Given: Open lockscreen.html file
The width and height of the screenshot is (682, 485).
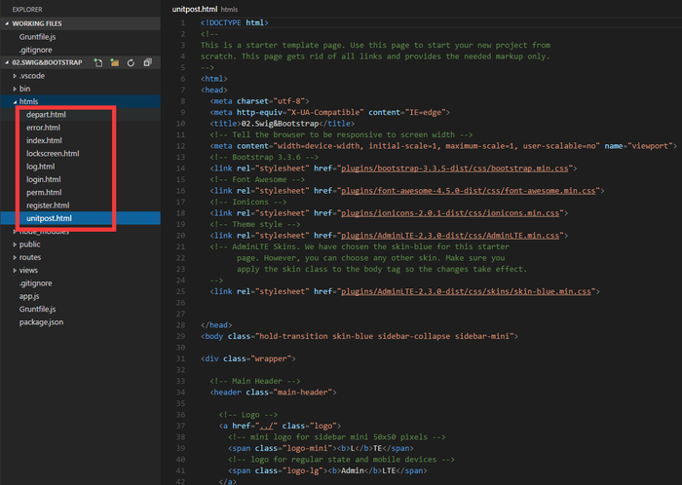Looking at the screenshot, I should (x=53, y=154).
